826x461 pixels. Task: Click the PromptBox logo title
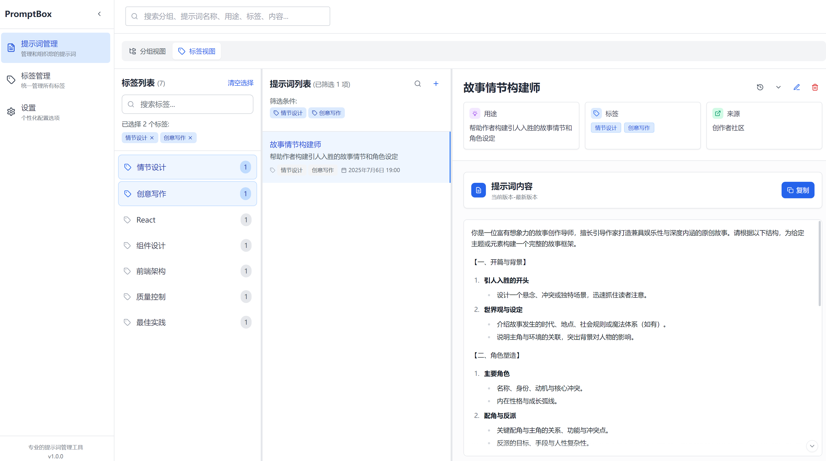28,14
